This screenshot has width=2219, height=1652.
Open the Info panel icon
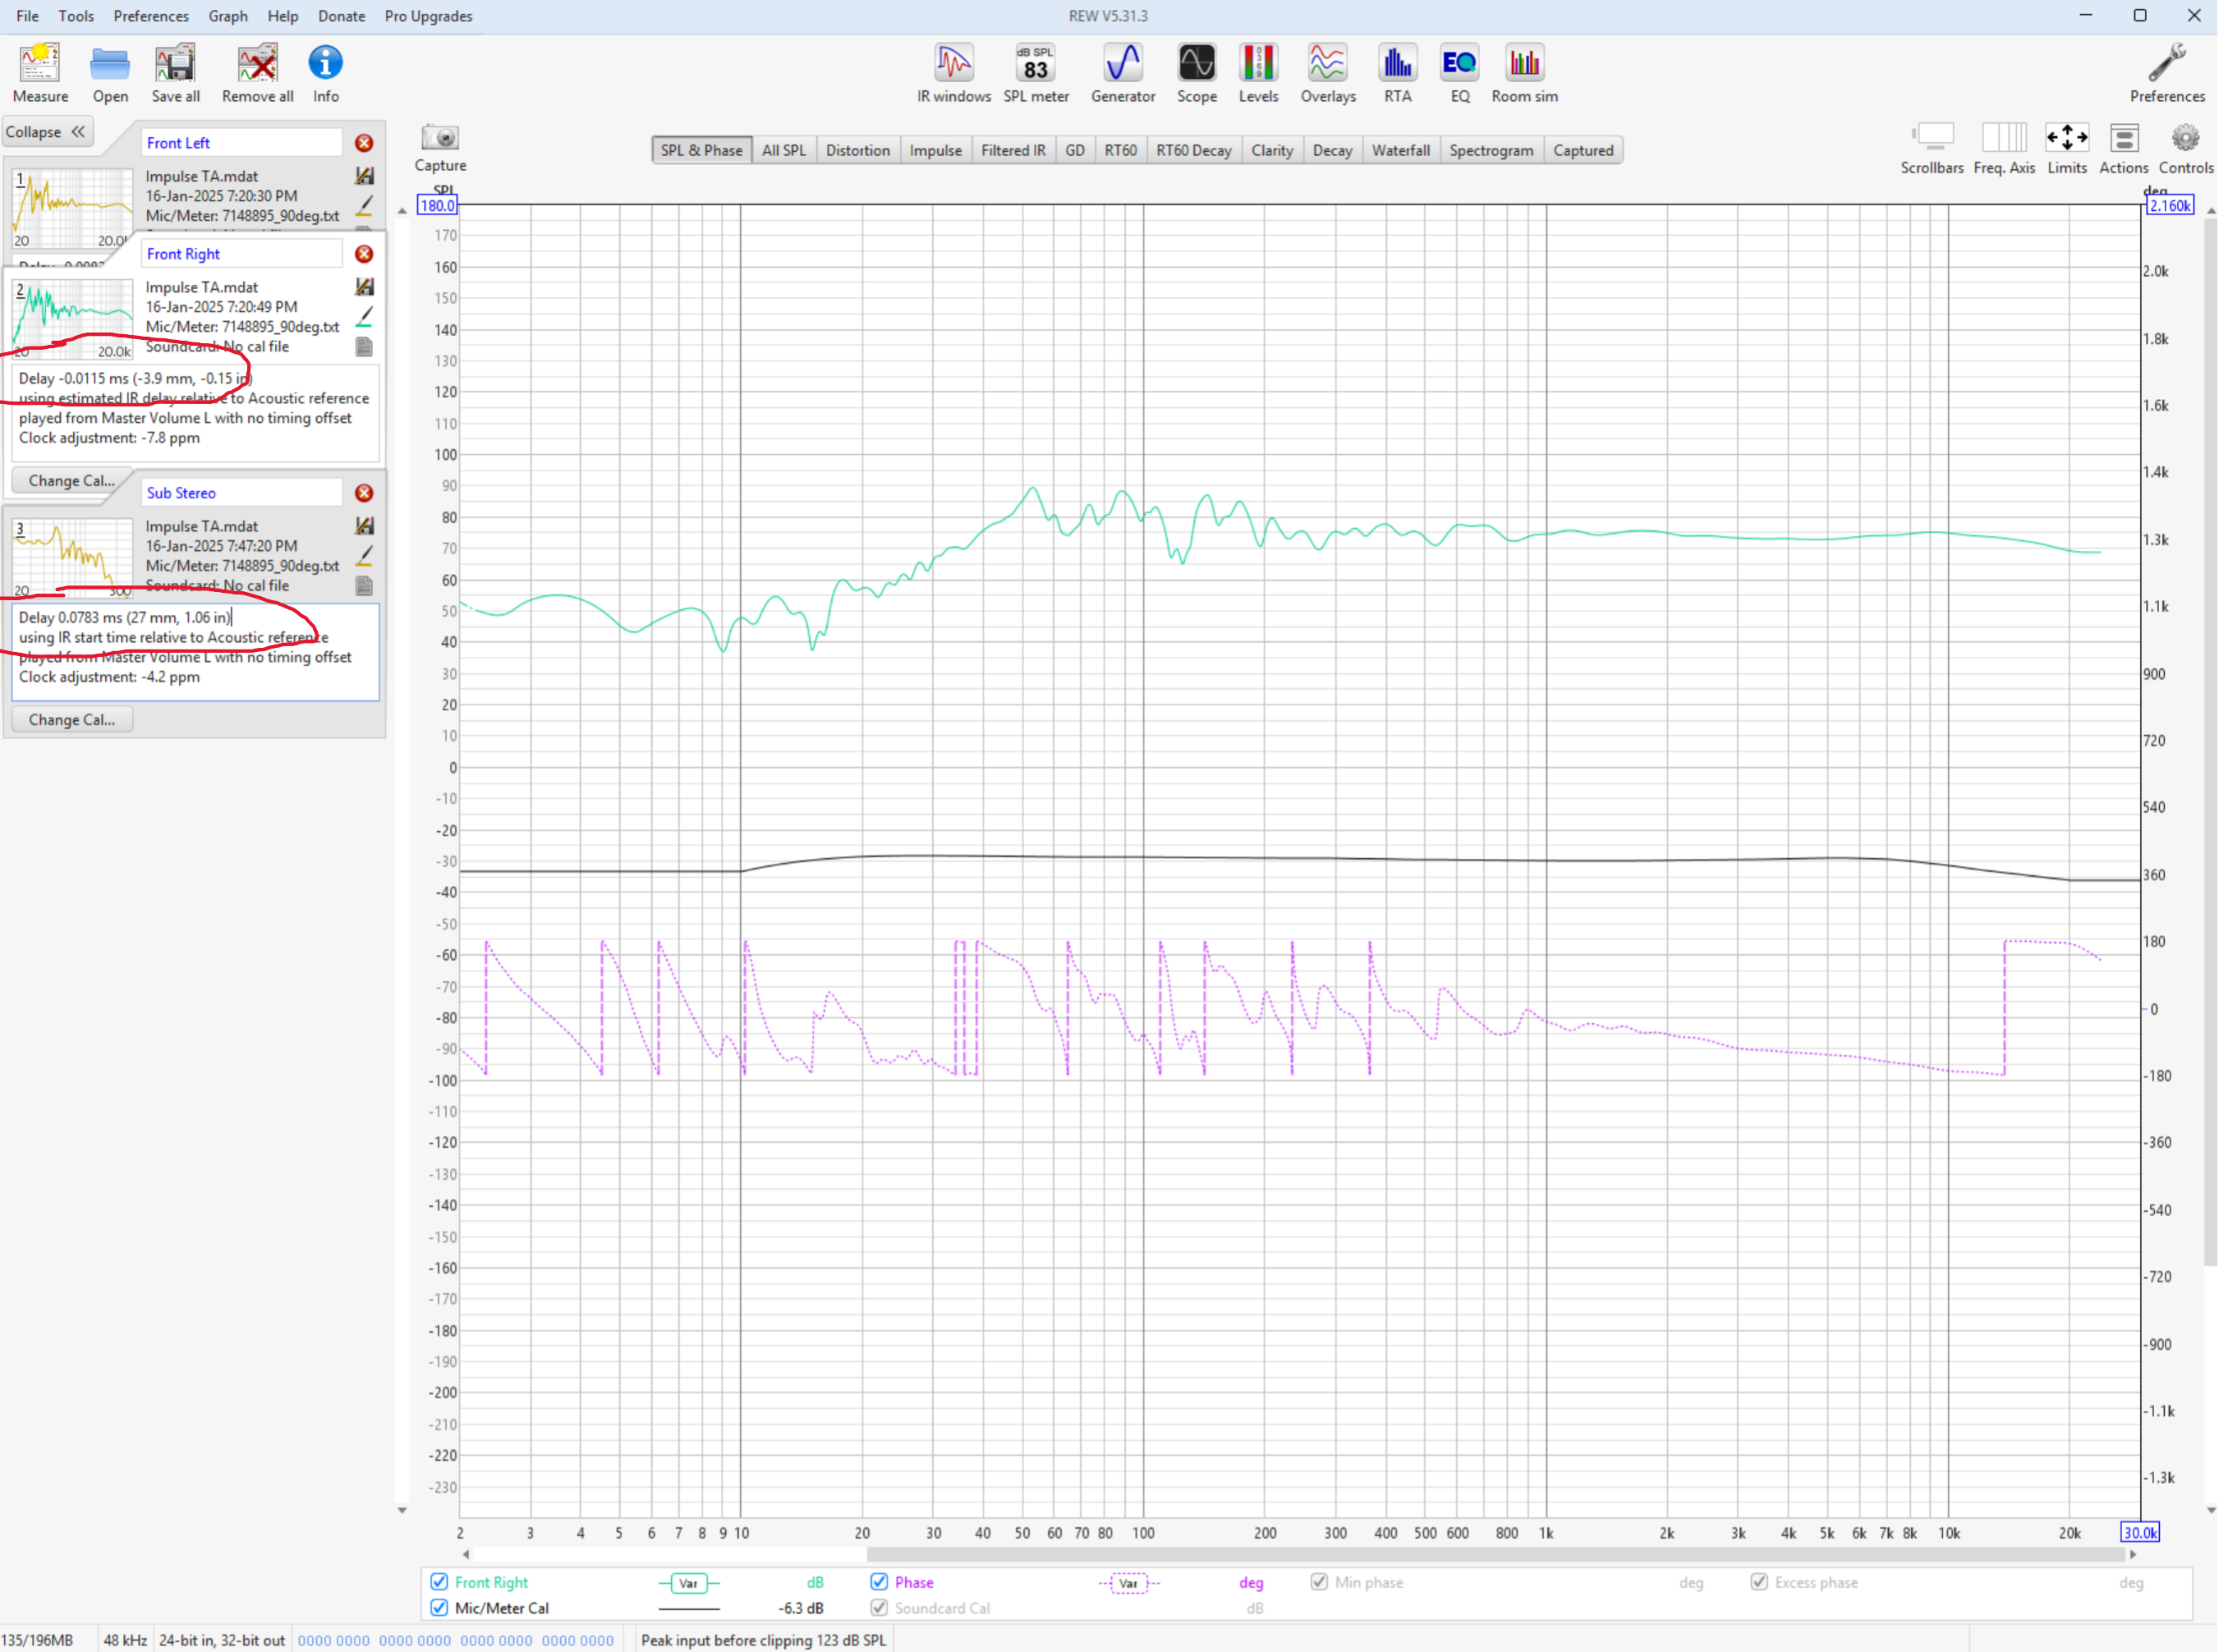(325, 73)
